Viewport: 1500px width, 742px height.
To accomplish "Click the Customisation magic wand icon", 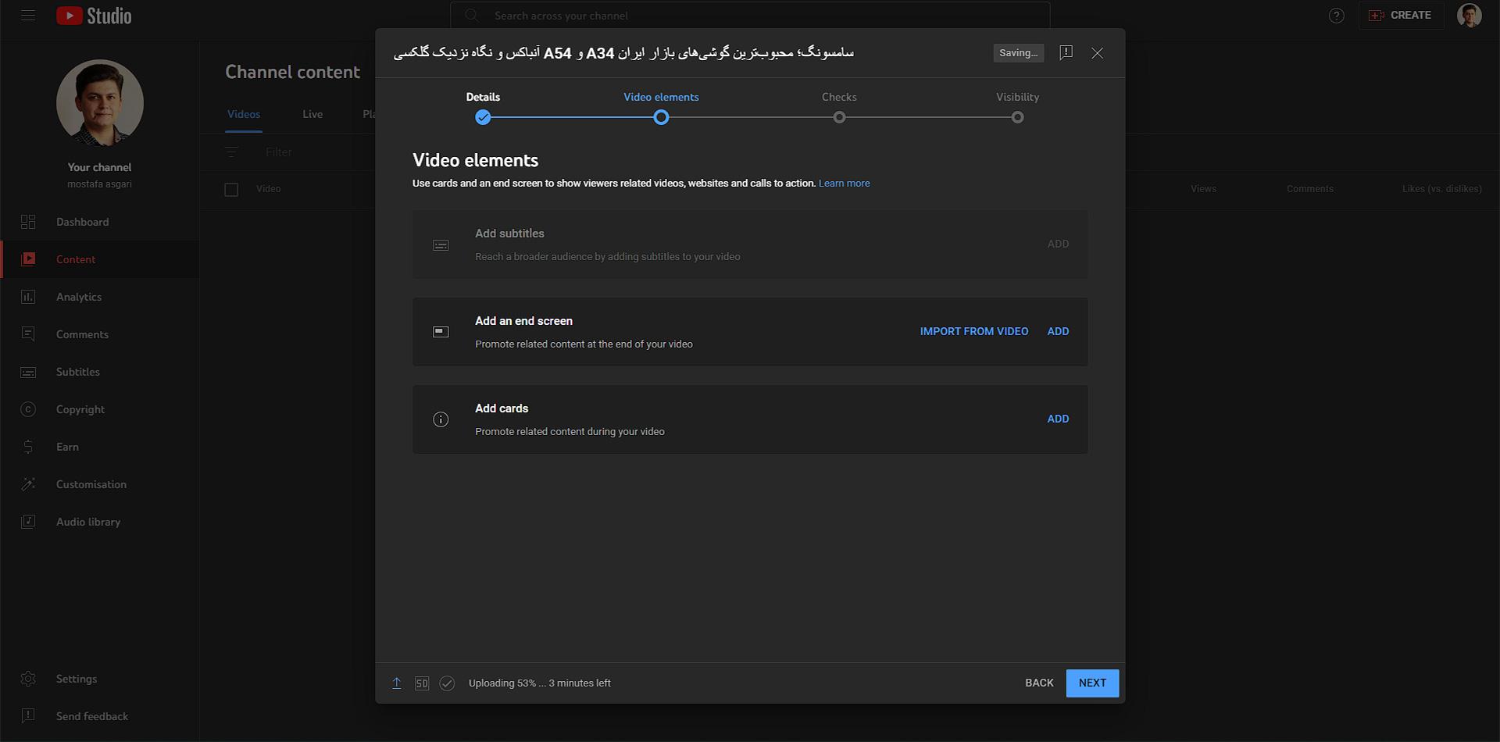I will click(28, 484).
